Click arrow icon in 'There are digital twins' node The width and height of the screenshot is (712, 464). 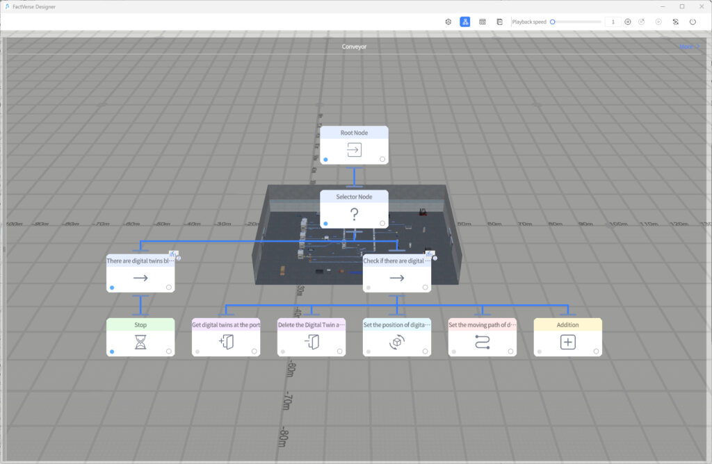tap(140, 278)
